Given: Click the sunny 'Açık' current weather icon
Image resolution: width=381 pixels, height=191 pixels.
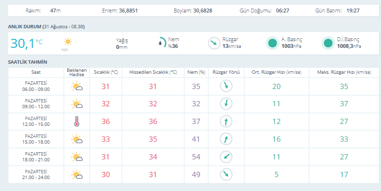Looking at the screenshot, I should (x=68, y=42).
